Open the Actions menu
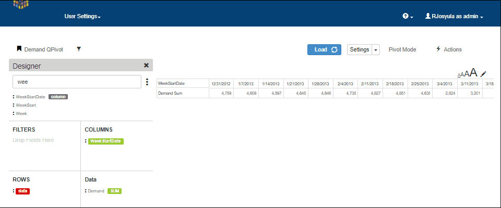501x208 pixels. [x=449, y=49]
